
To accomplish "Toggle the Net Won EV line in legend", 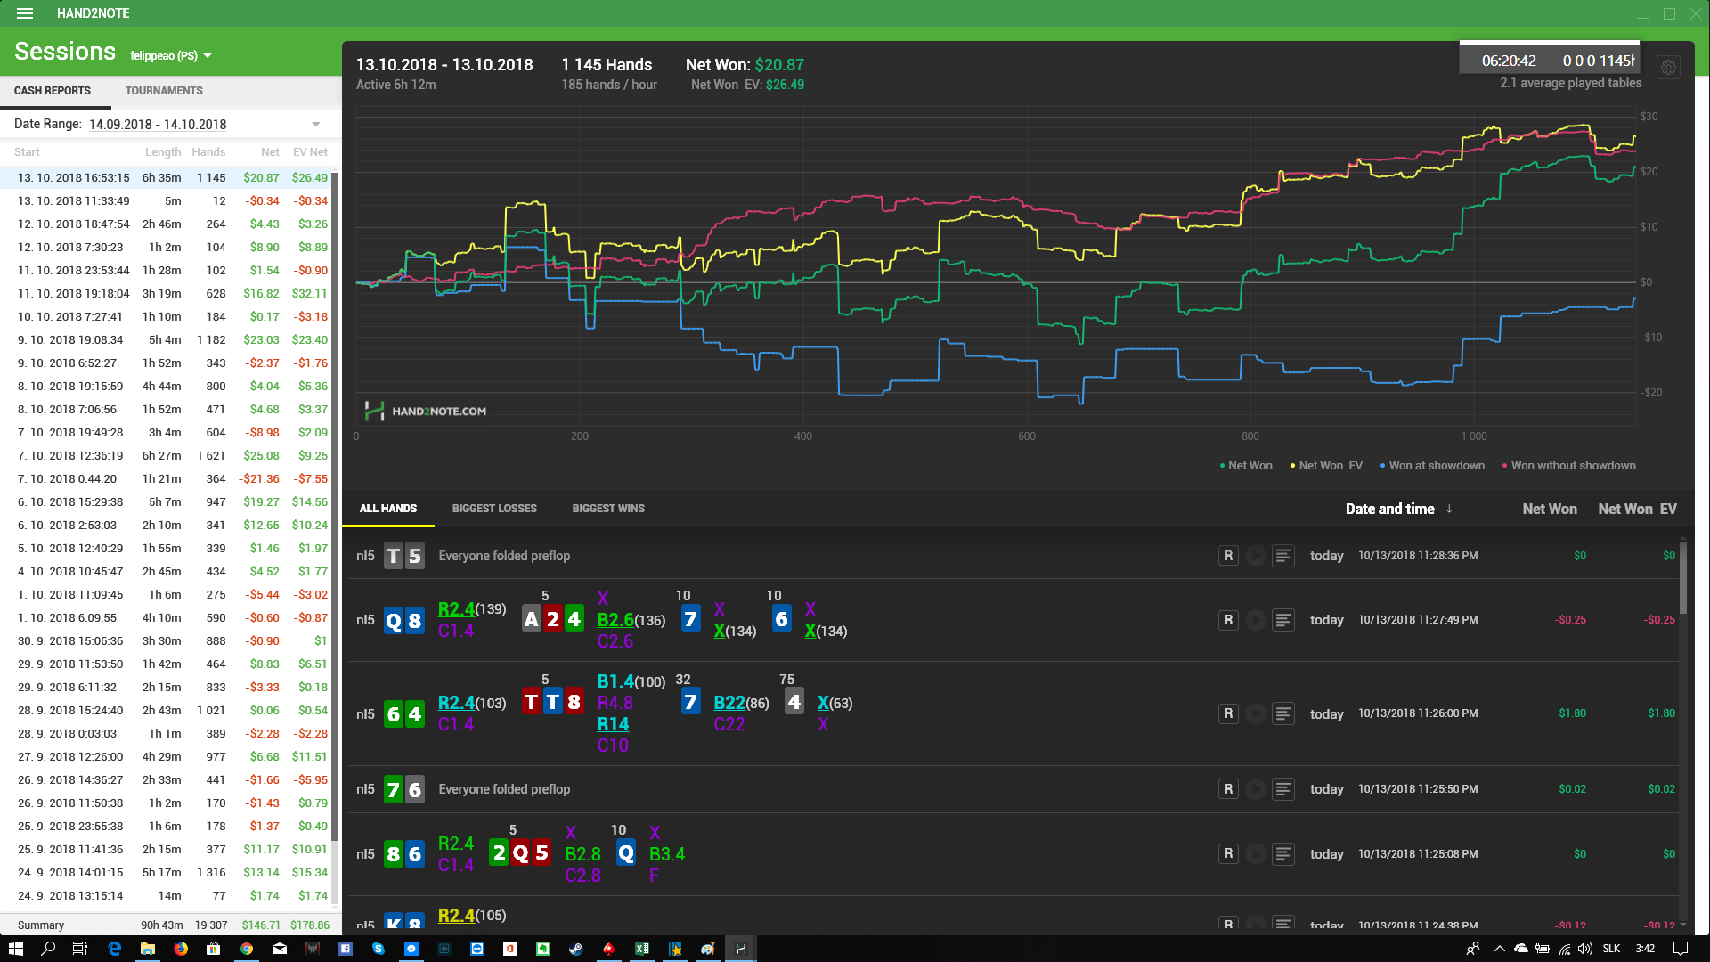I will [1326, 466].
